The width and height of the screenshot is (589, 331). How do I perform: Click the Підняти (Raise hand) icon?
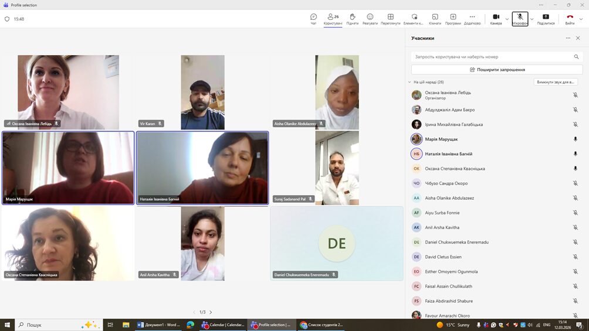click(x=352, y=17)
